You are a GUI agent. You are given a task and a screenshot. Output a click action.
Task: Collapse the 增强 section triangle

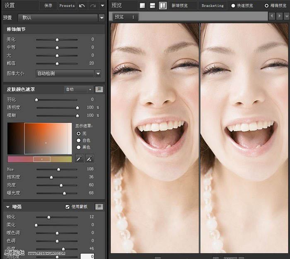click(8, 206)
